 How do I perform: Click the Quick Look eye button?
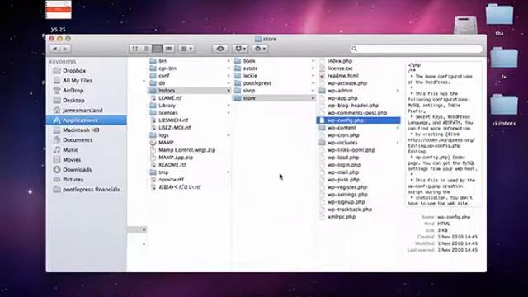220,49
